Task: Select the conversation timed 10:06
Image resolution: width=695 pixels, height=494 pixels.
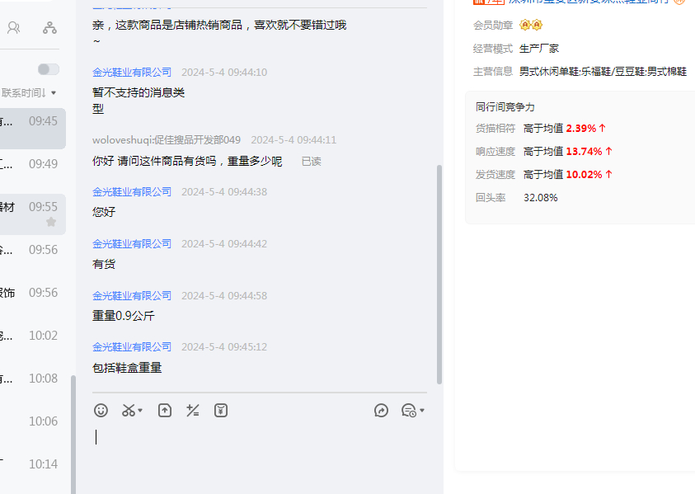Action: [33, 428]
